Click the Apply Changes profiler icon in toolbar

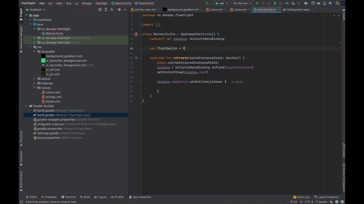pos(287,3)
